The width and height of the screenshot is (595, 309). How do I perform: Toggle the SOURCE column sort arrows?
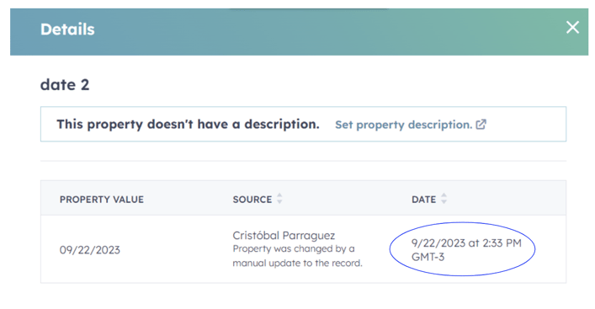tap(279, 199)
